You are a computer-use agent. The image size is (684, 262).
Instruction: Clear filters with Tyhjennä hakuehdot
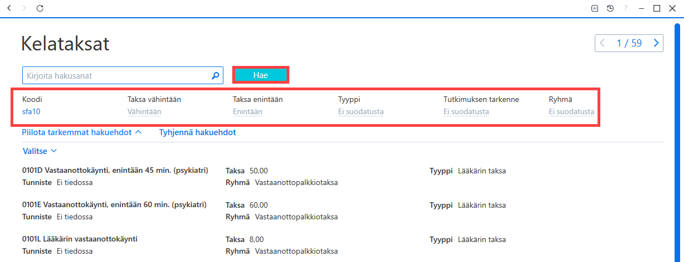click(198, 132)
